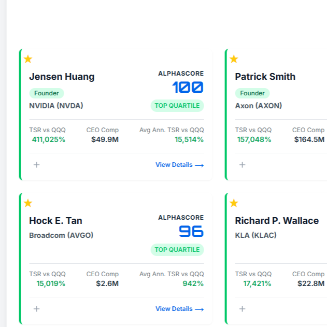Image resolution: width=327 pixels, height=327 pixels.
Task: Toggle the star on Richard P. Wallace's card
Action: [234, 203]
